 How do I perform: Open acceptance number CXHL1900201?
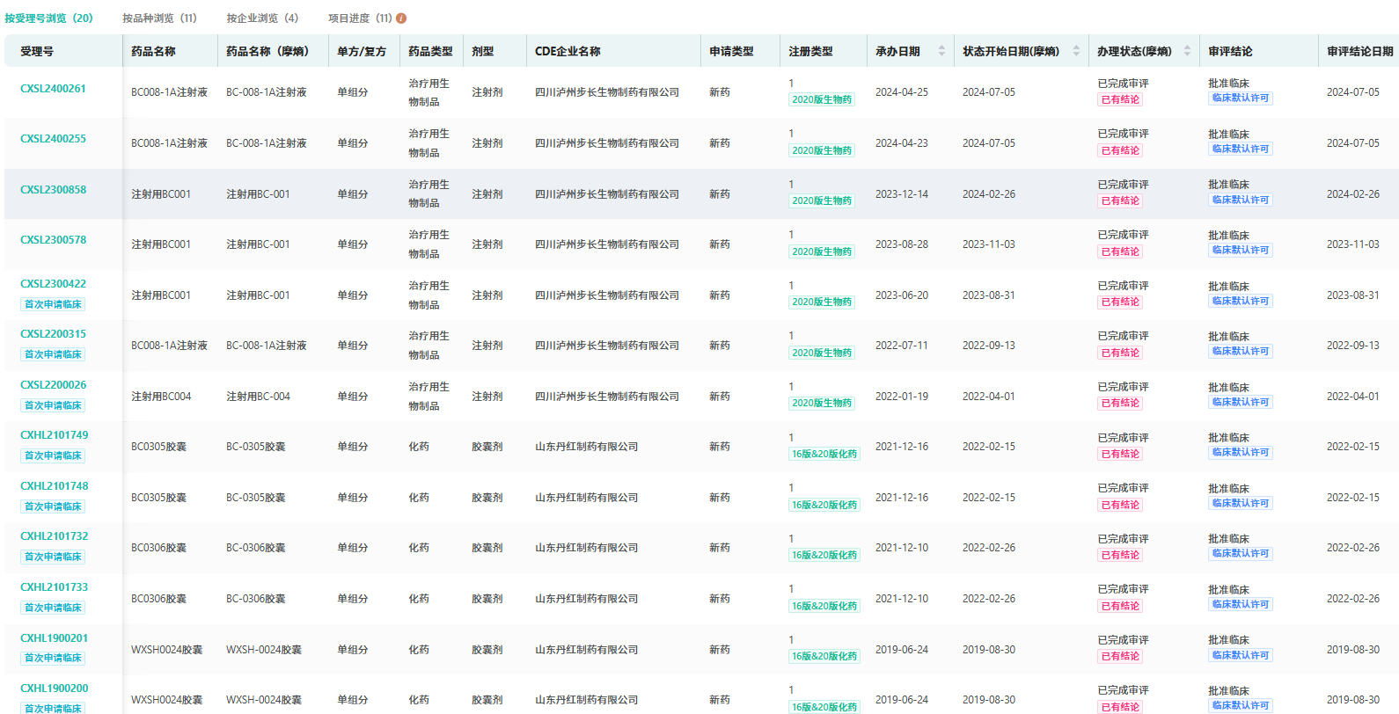click(55, 638)
